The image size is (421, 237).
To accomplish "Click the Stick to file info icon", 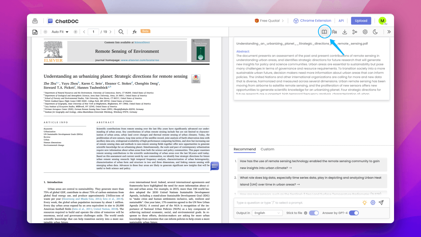I will coord(306,213).
